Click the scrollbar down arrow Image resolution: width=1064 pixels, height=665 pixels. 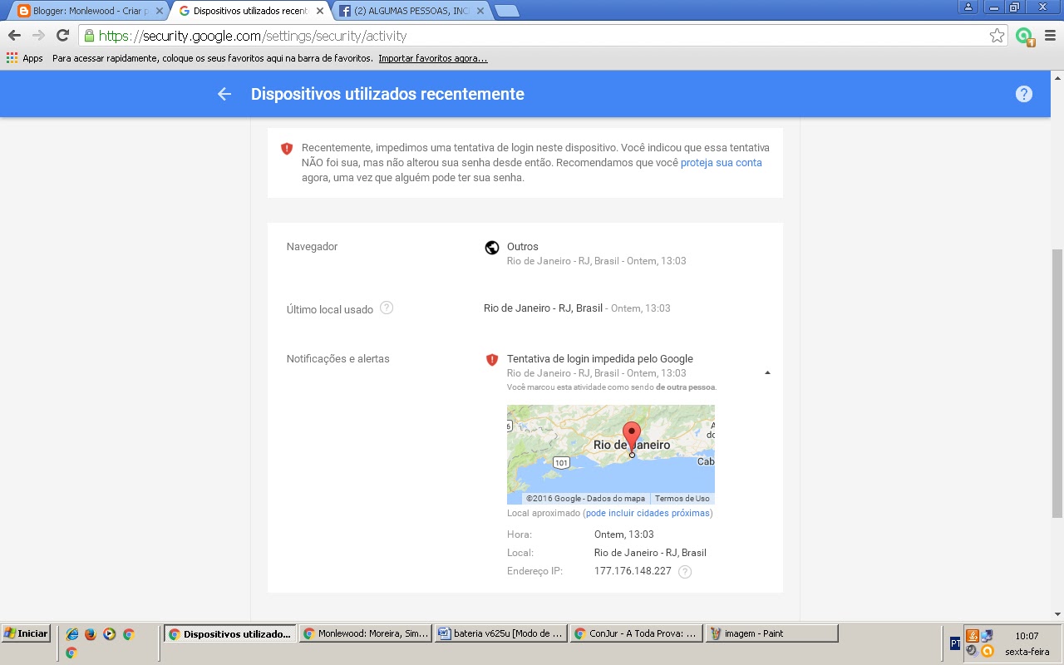[x=1057, y=614]
